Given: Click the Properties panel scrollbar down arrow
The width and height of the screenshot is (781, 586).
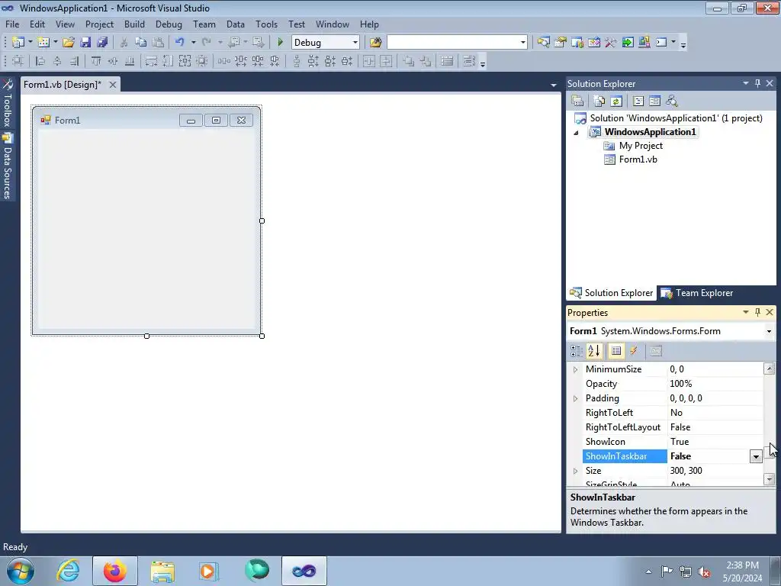Looking at the screenshot, I should click(769, 479).
